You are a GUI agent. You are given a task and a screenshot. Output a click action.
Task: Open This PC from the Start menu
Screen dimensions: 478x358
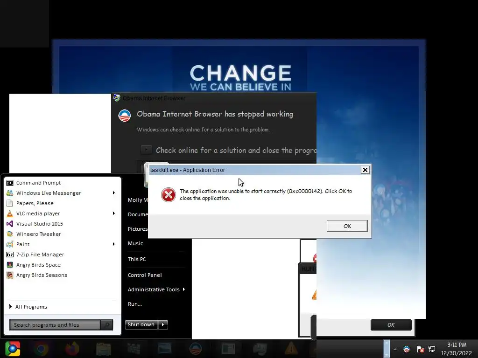click(137, 259)
